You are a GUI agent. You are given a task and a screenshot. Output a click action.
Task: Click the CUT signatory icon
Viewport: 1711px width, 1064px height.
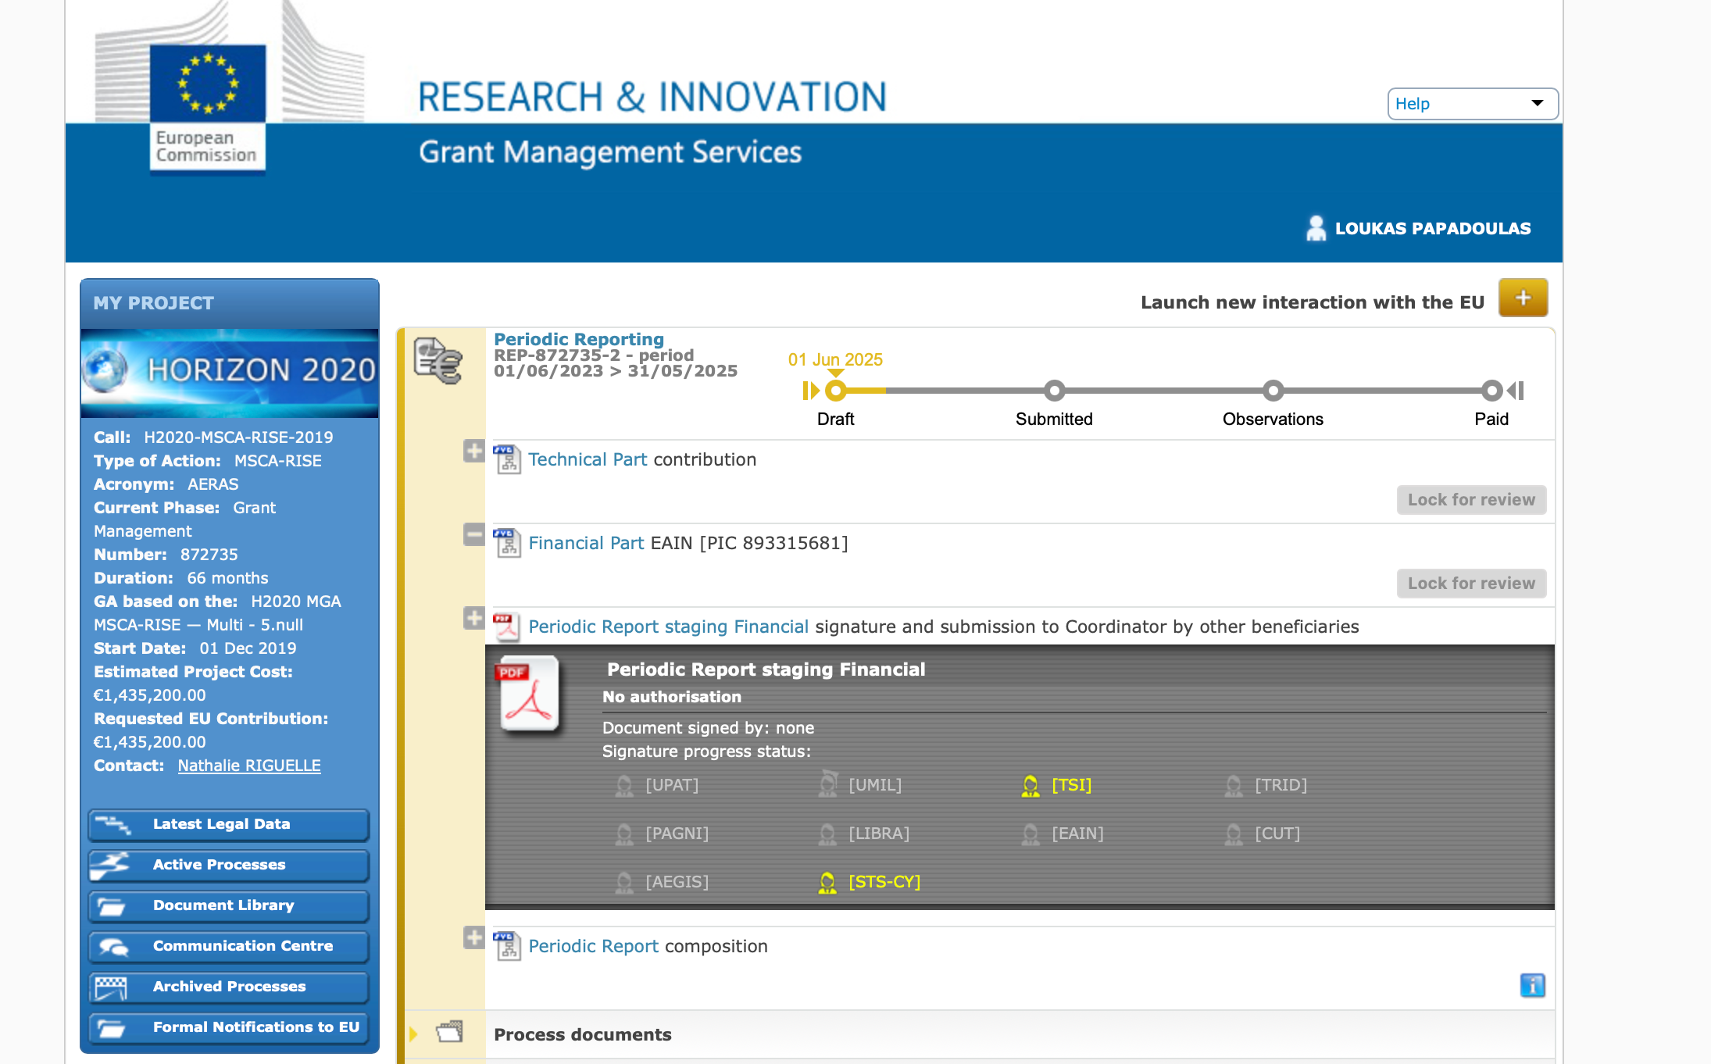pyautogui.click(x=1233, y=834)
